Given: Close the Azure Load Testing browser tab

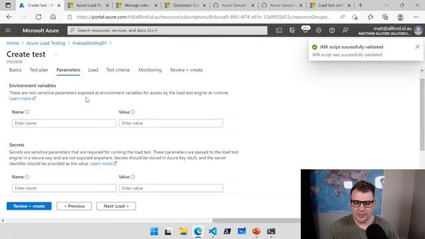Looking at the screenshot, I should pyautogui.click(x=108, y=5).
